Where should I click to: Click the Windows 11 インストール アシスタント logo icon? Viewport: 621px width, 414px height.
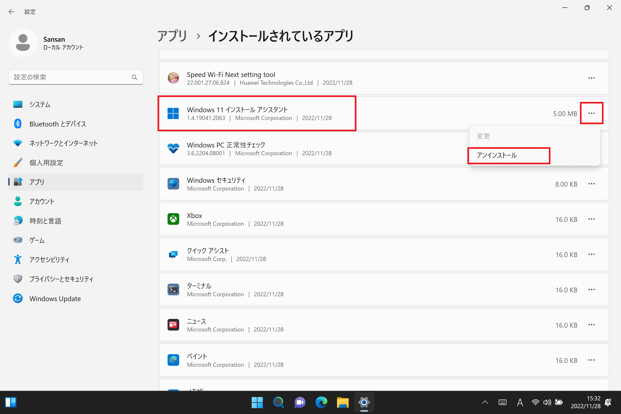173,113
